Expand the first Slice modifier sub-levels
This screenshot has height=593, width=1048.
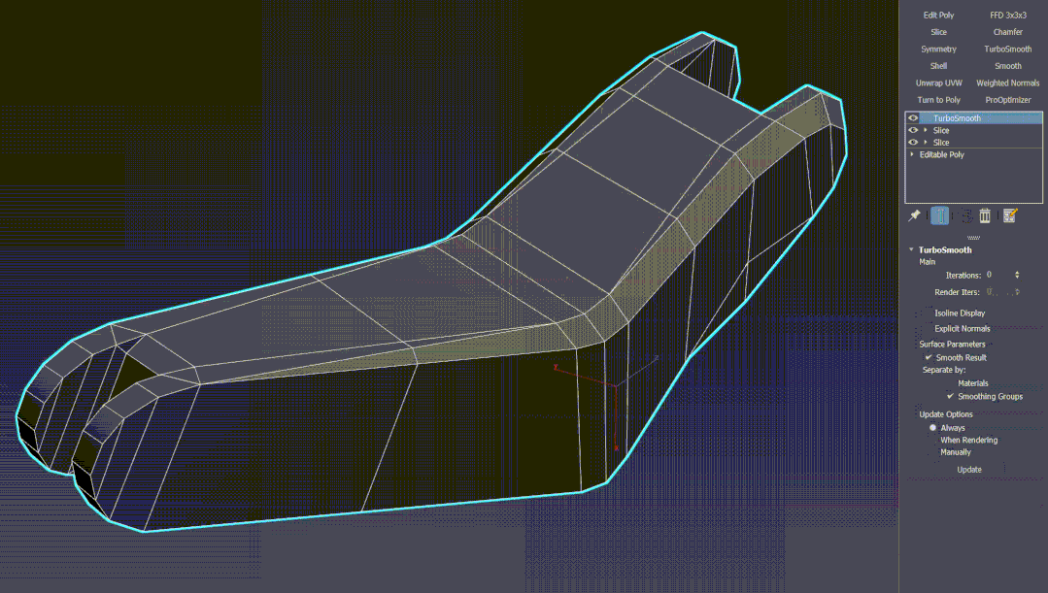[926, 130]
